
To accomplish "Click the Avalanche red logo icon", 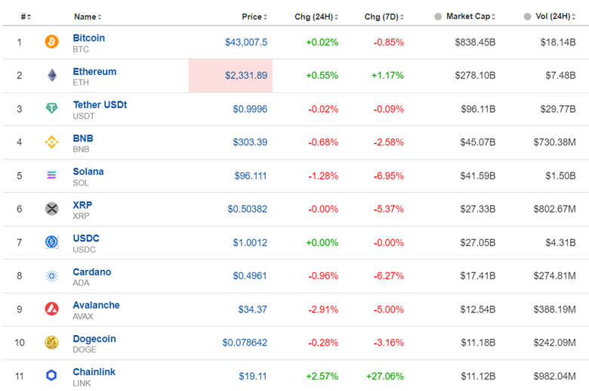I will [51, 309].
